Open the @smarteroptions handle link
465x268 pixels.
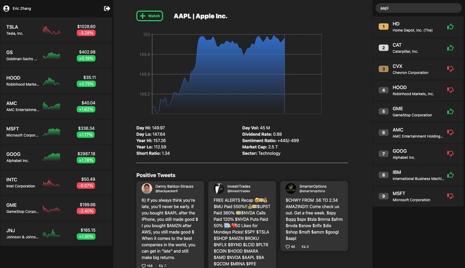(x=312, y=191)
